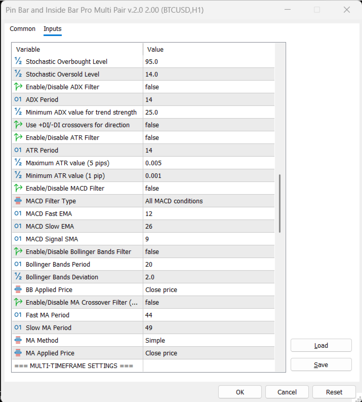Click the ATR Period value field
Viewport: 362px width, 402px height.
tap(209, 150)
